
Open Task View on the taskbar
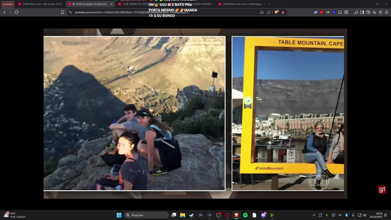[174, 215]
